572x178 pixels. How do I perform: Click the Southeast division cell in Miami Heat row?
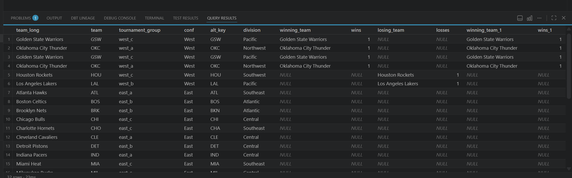254,164
